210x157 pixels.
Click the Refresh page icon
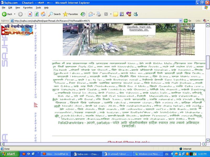(37, 14)
